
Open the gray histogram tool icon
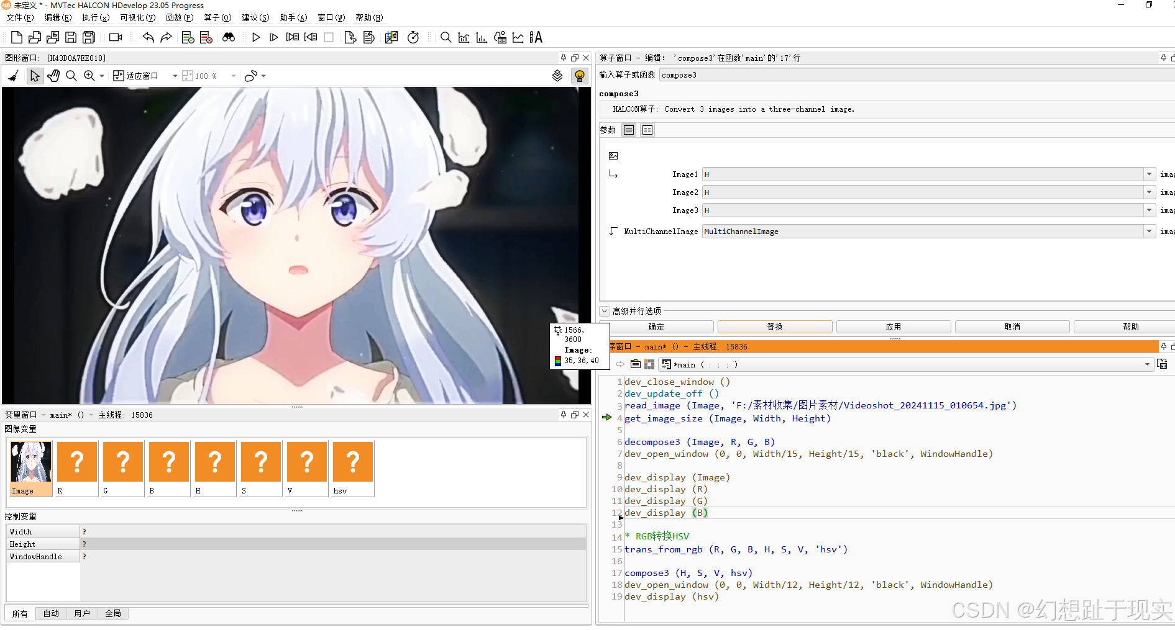(464, 37)
